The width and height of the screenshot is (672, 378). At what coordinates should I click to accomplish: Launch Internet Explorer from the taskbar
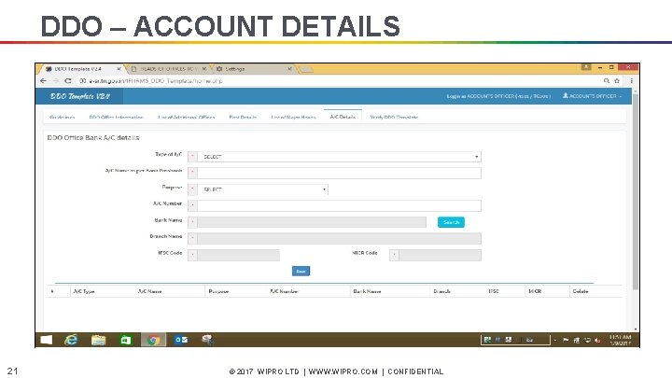coord(71,340)
